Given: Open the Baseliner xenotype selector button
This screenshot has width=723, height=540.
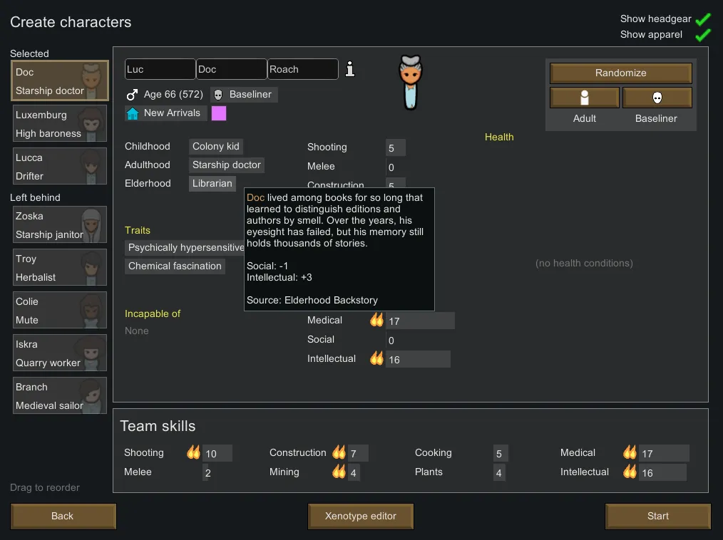Looking at the screenshot, I should tap(657, 98).
